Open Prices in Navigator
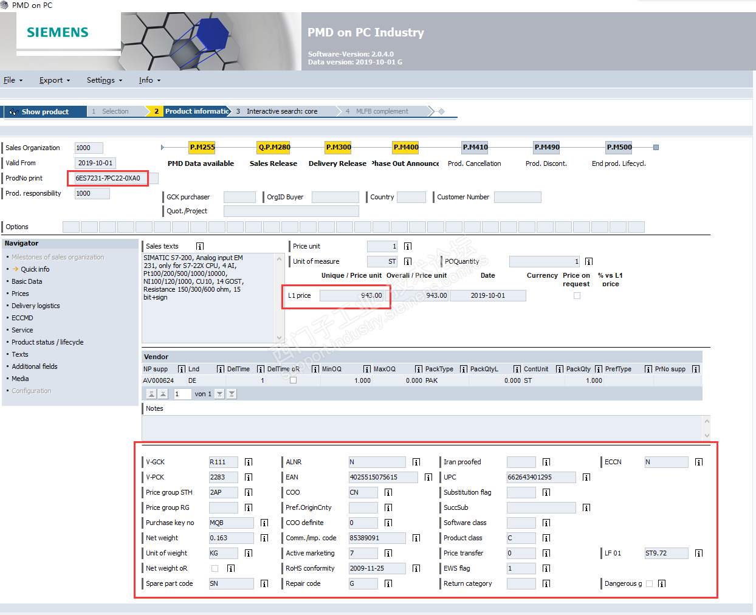756x615 pixels. (20, 294)
